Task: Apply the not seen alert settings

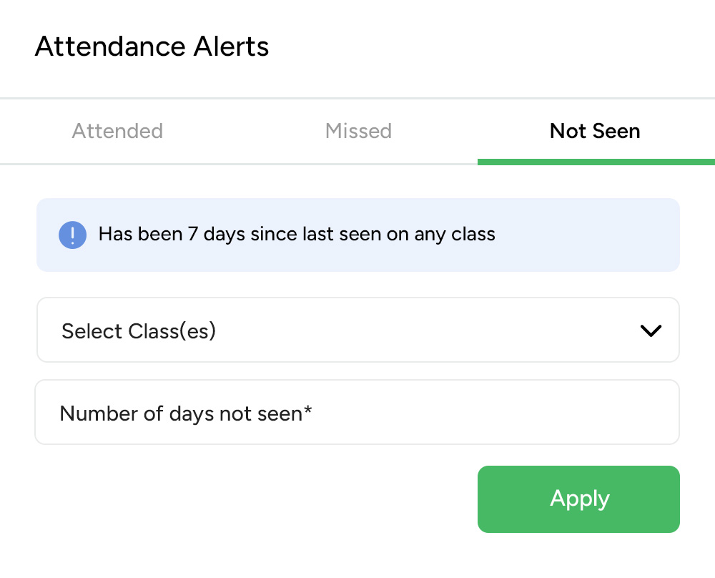Action: [578, 499]
